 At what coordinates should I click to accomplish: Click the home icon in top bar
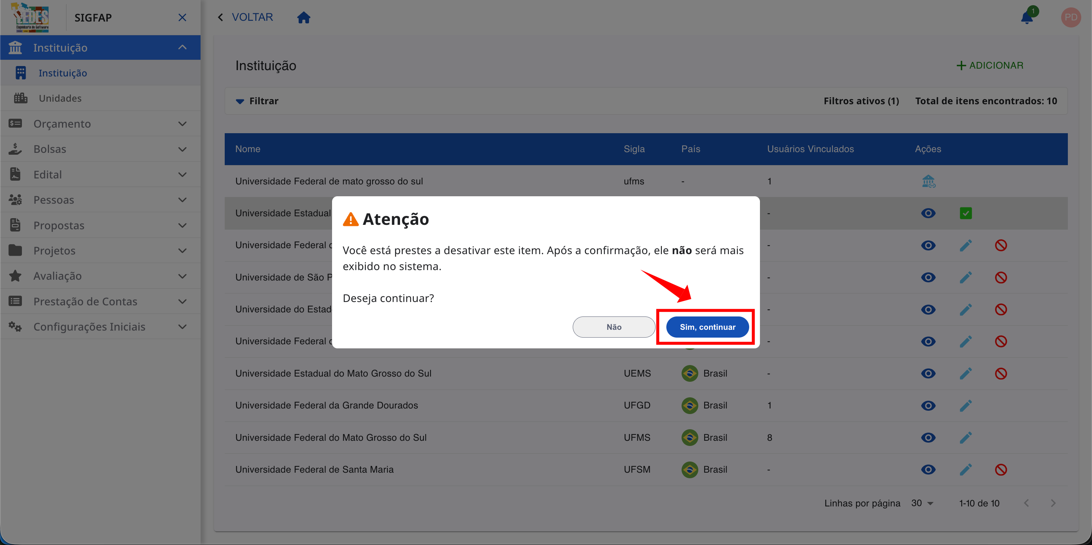(x=303, y=17)
